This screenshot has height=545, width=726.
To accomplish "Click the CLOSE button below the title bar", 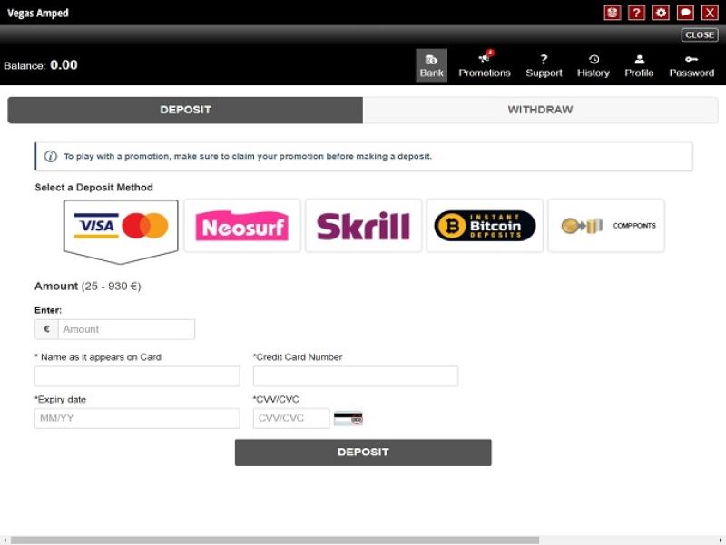I will click(x=700, y=35).
